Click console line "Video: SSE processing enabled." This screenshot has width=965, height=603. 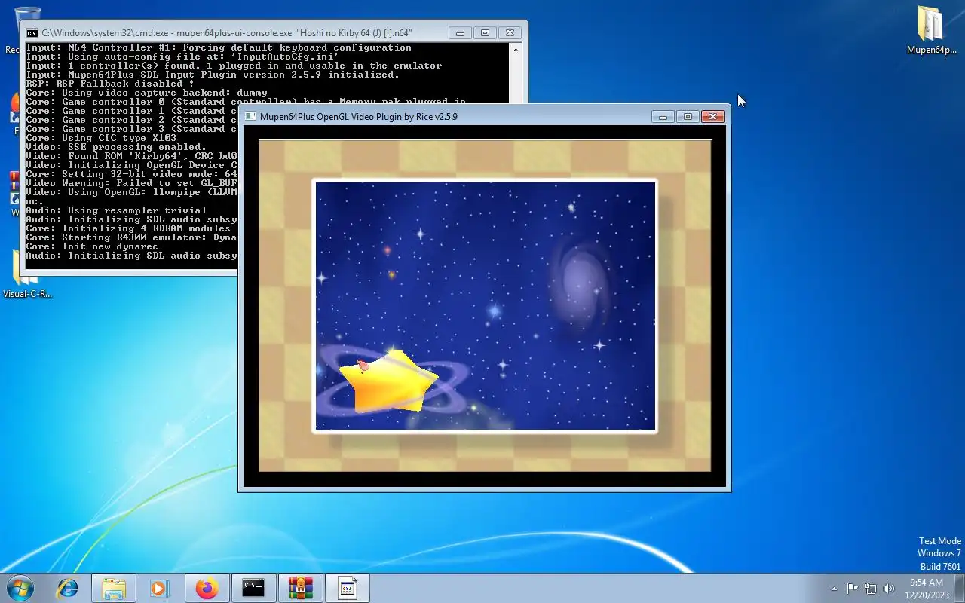116,147
